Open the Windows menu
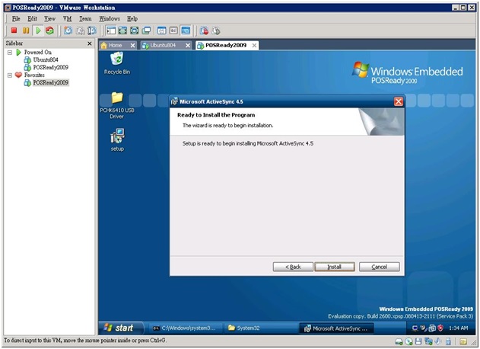 pos(110,19)
